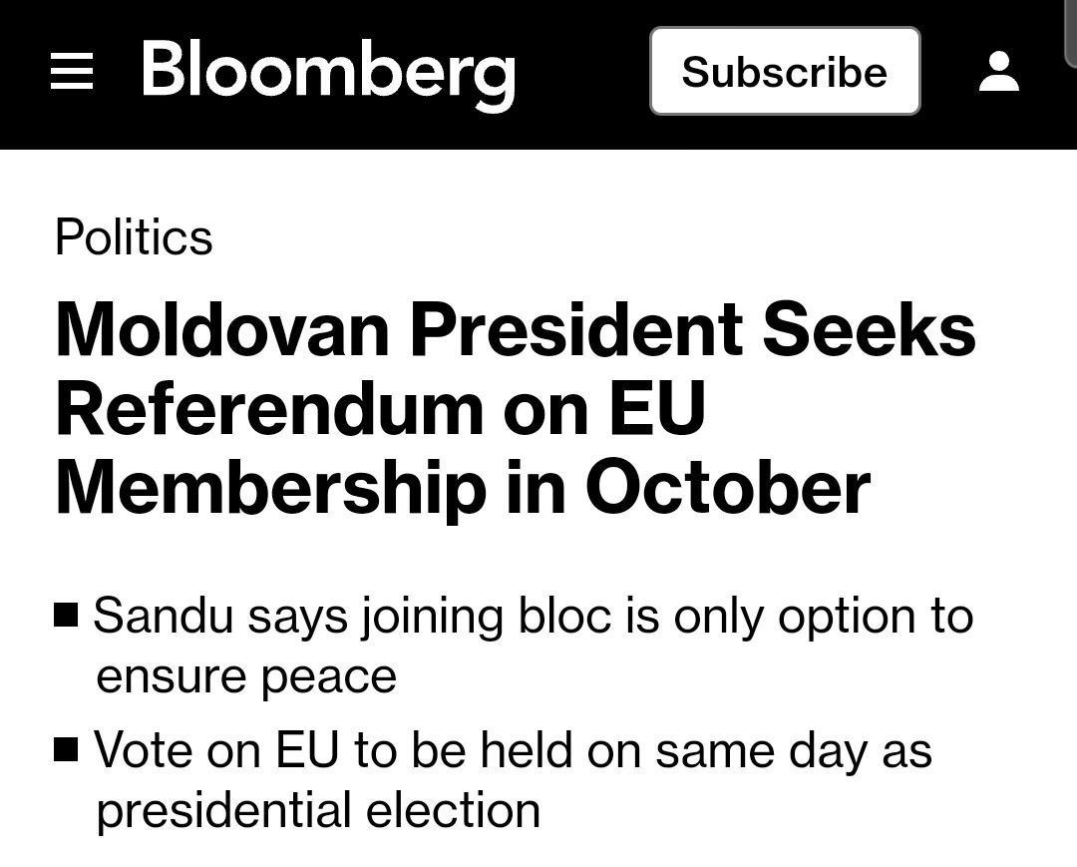This screenshot has width=1077, height=867.
Task: Click the "Moldovan President Seeks" headline line
Action: click(515, 329)
